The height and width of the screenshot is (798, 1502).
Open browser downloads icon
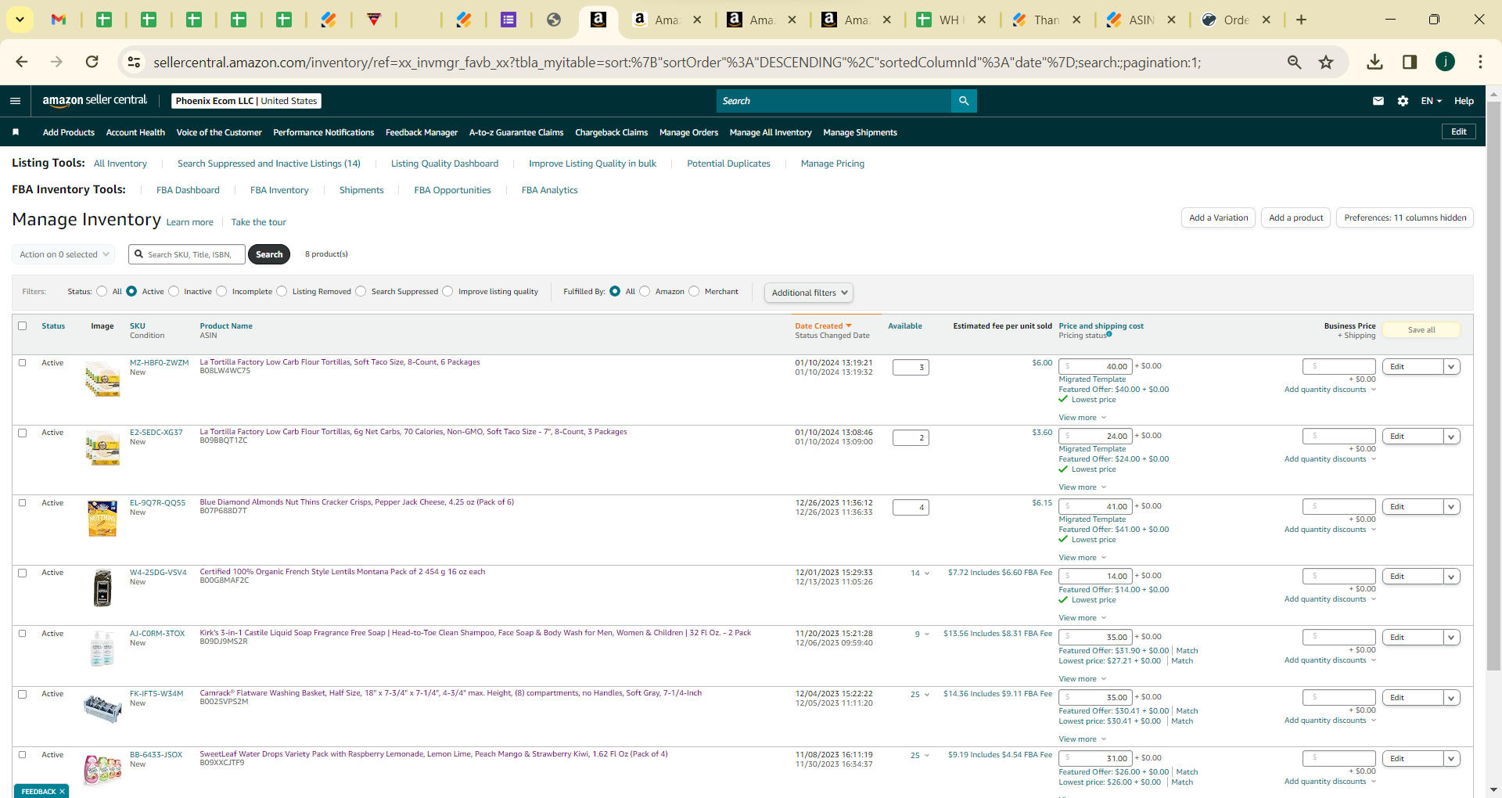(1374, 62)
